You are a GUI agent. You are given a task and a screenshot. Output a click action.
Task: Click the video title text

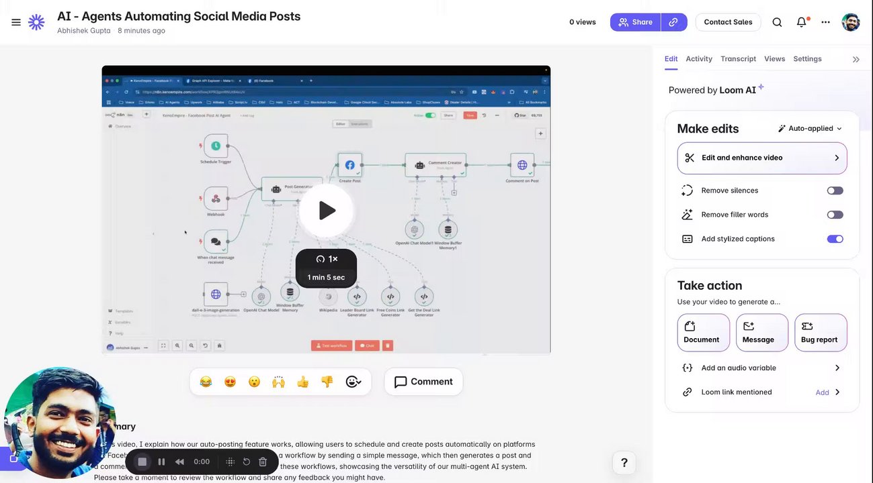click(179, 16)
